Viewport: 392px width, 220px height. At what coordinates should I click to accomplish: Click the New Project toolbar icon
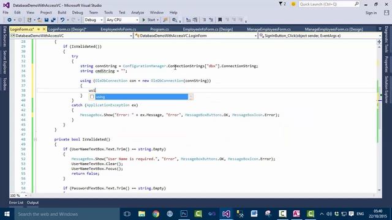[x=29, y=20]
